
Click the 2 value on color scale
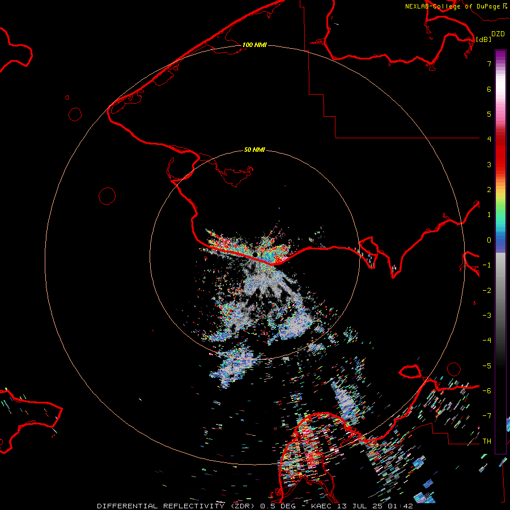[x=489, y=190]
